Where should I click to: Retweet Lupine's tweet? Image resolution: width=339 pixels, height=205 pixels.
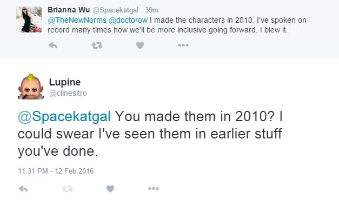pos(67,189)
